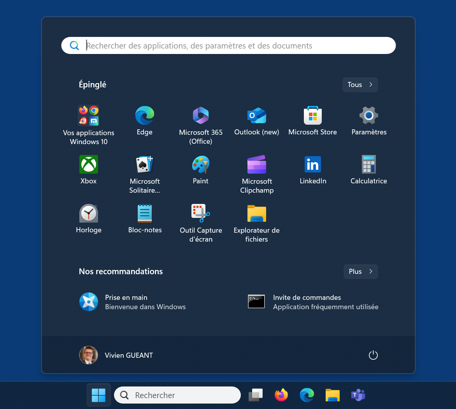
Task: Open the Microsoft Store
Action: pos(313,120)
